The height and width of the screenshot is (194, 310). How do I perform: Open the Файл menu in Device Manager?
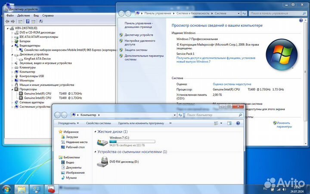[10, 16]
